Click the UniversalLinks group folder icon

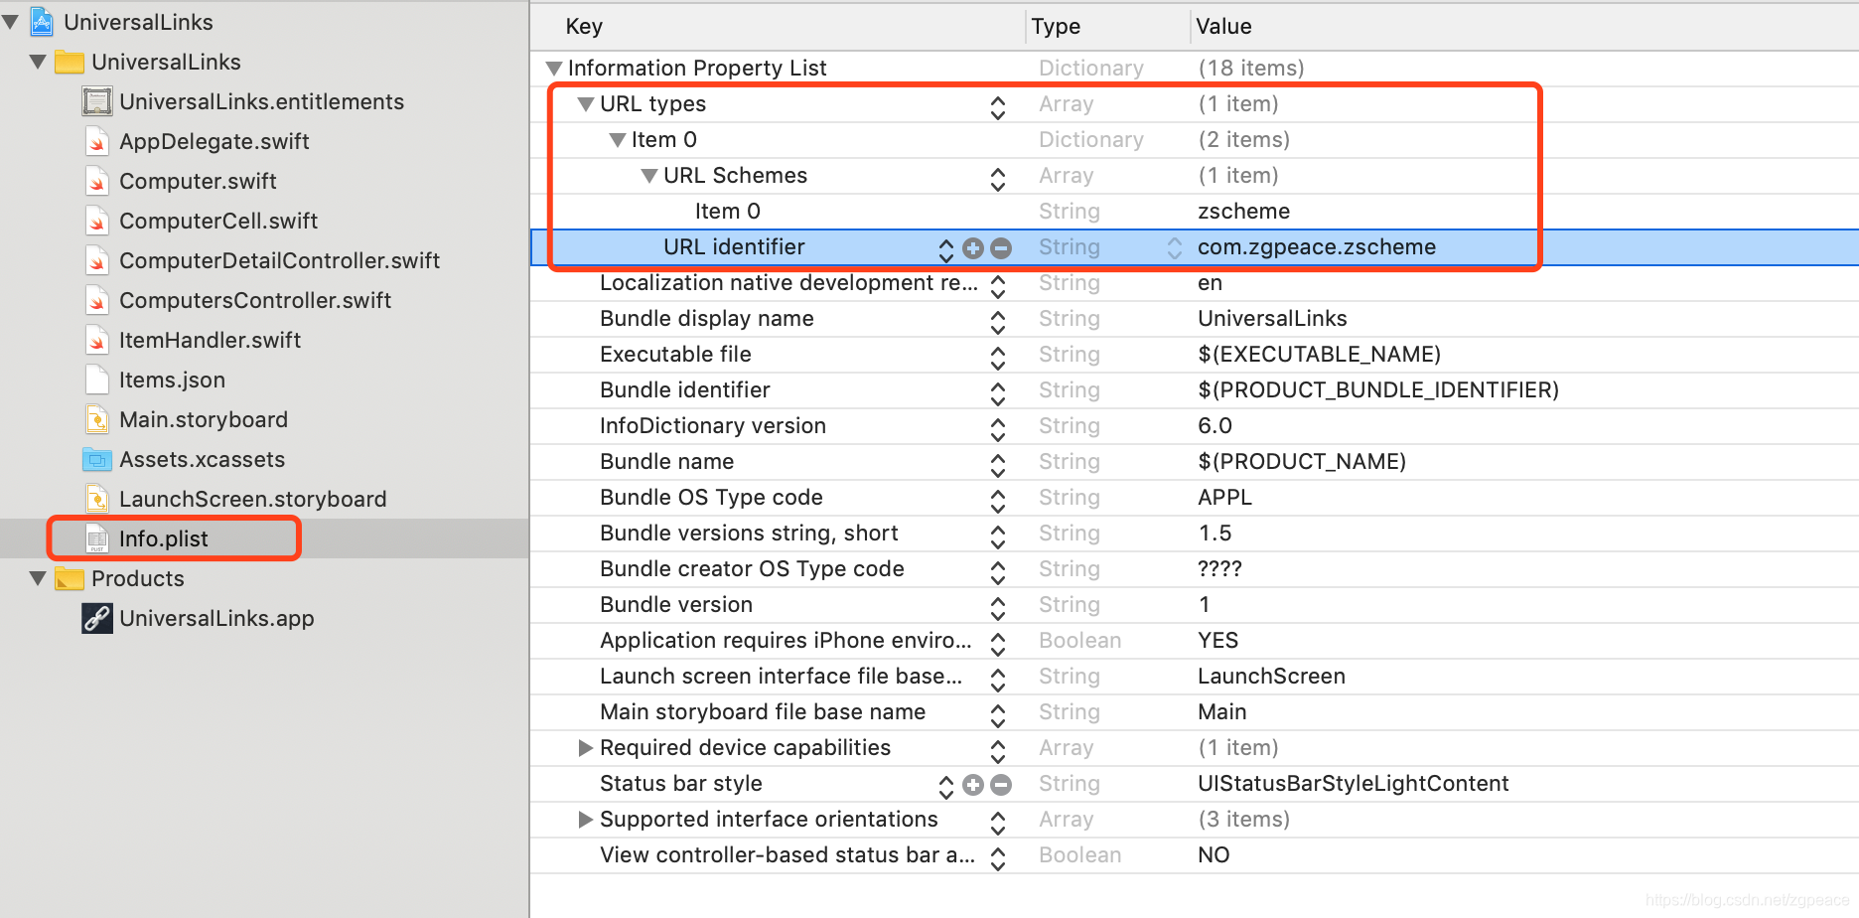coord(69,62)
